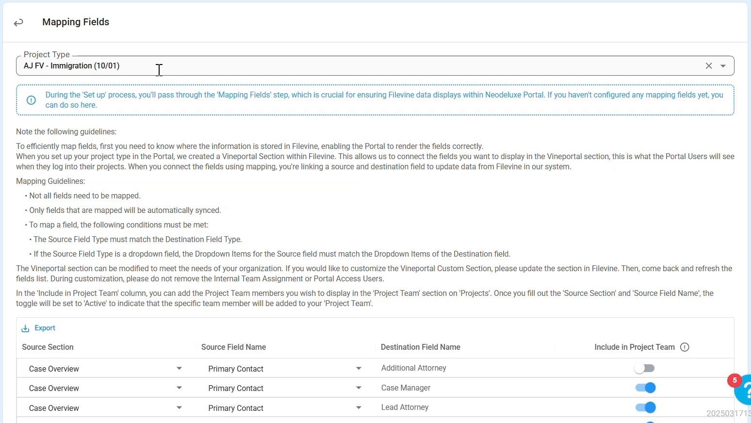The width and height of the screenshot is (751, 423).
Task: Clear the Project Type selection
Action: (x=709, y=66)
